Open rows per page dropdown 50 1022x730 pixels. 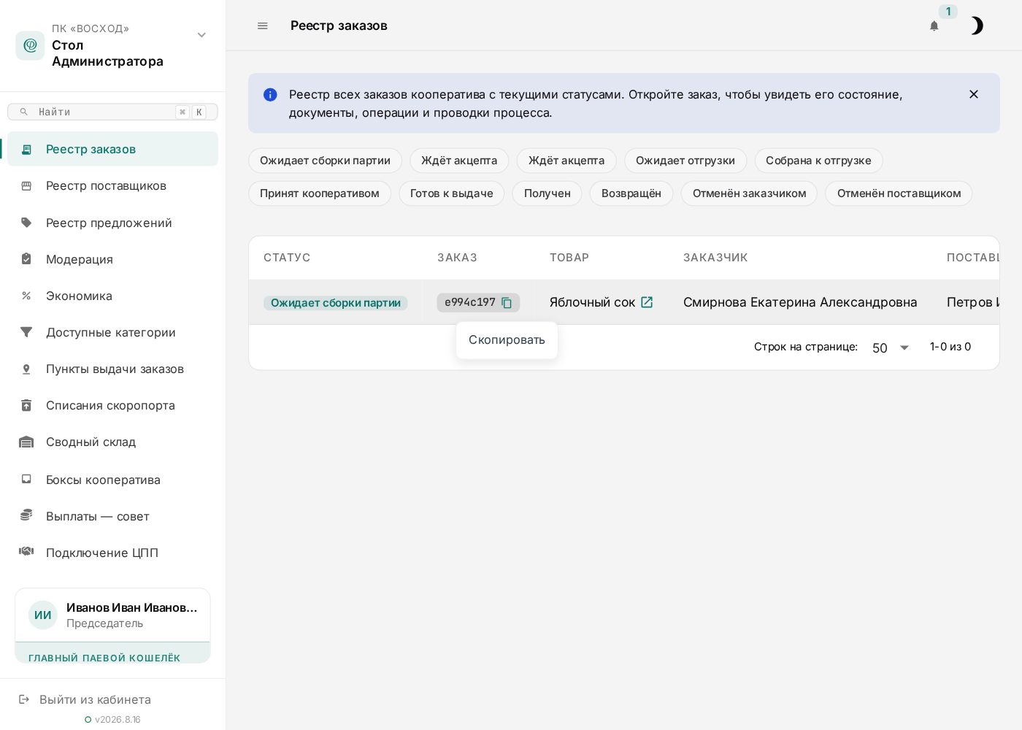(891, 347)
